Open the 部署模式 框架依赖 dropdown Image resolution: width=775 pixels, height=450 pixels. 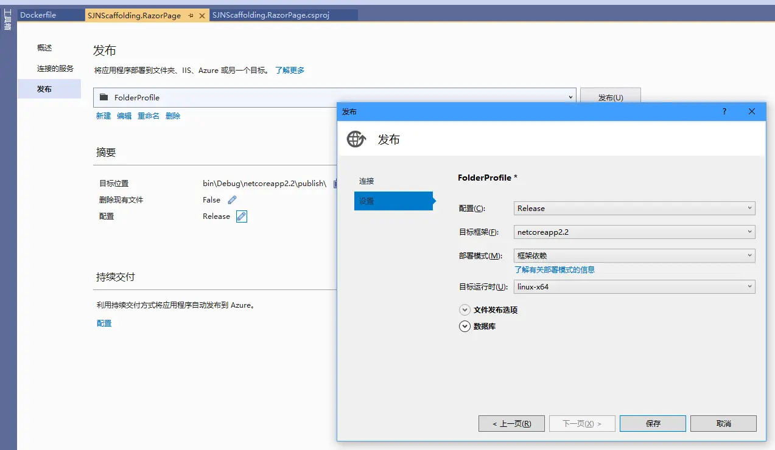(634, 256)
